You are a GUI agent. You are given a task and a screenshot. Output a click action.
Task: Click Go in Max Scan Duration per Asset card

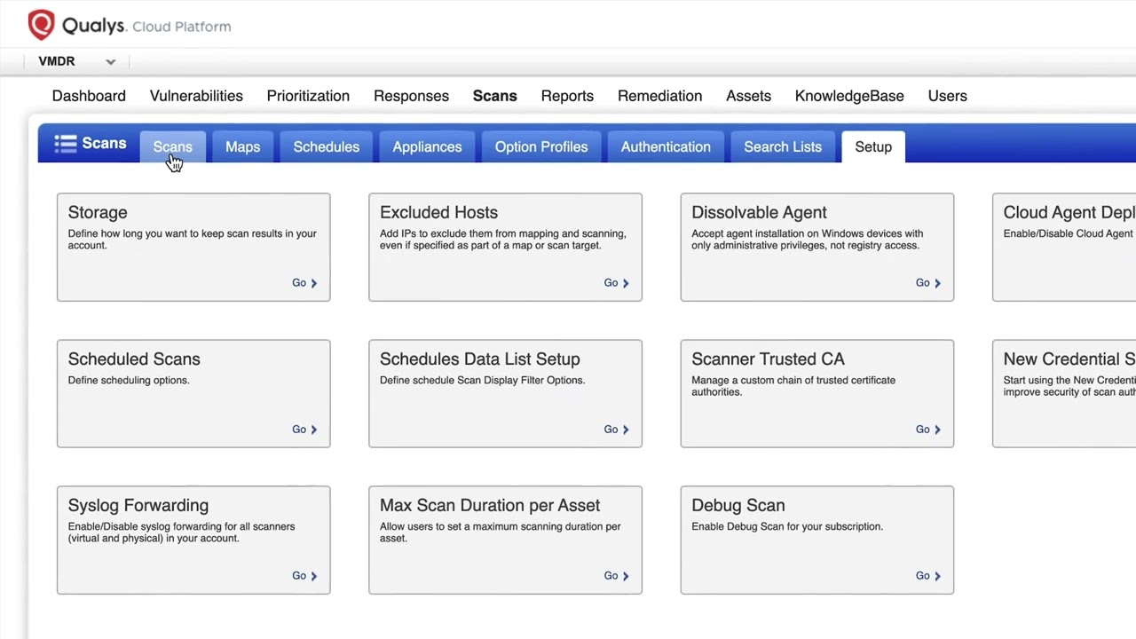pyautogui.click(x=616, y=575)
